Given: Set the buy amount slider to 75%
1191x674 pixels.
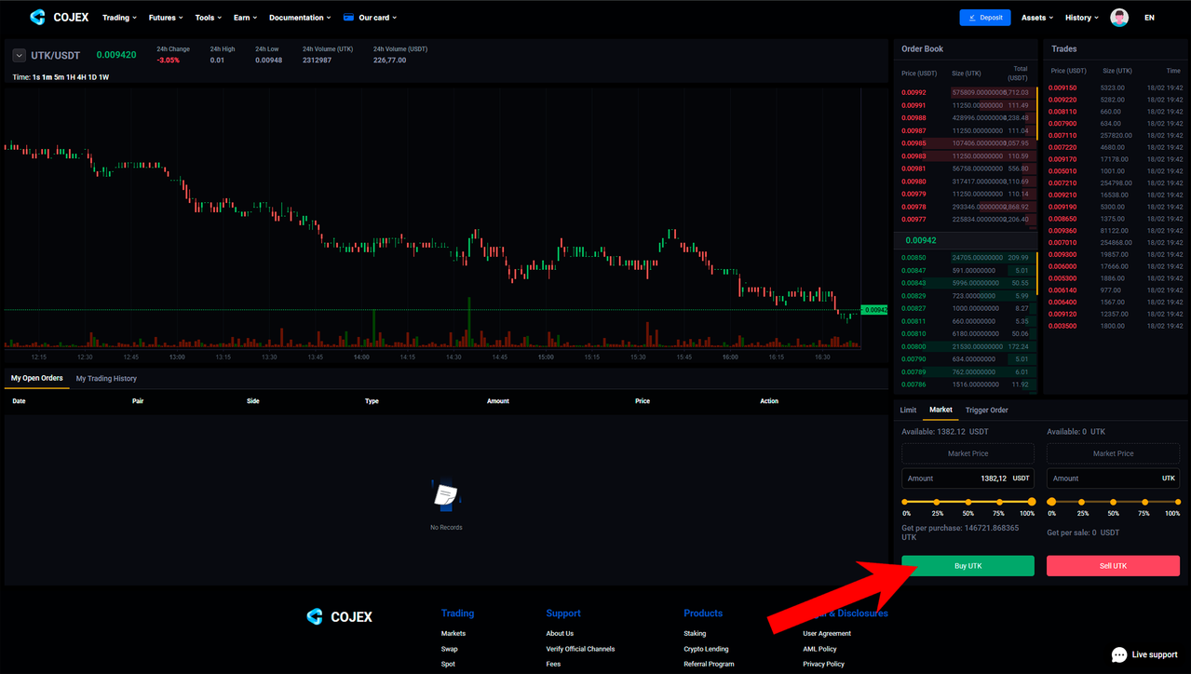Looking at the screenshot, I should click(x=998, y=502).
